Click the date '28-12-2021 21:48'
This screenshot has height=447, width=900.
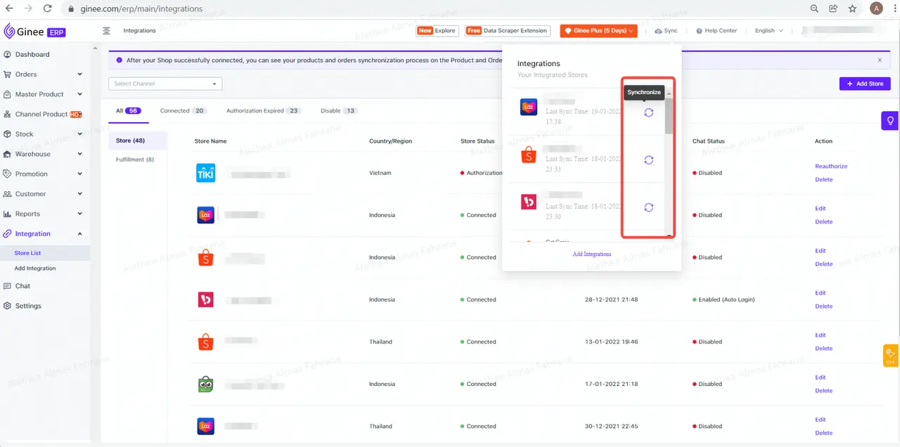tap(611, 299)
